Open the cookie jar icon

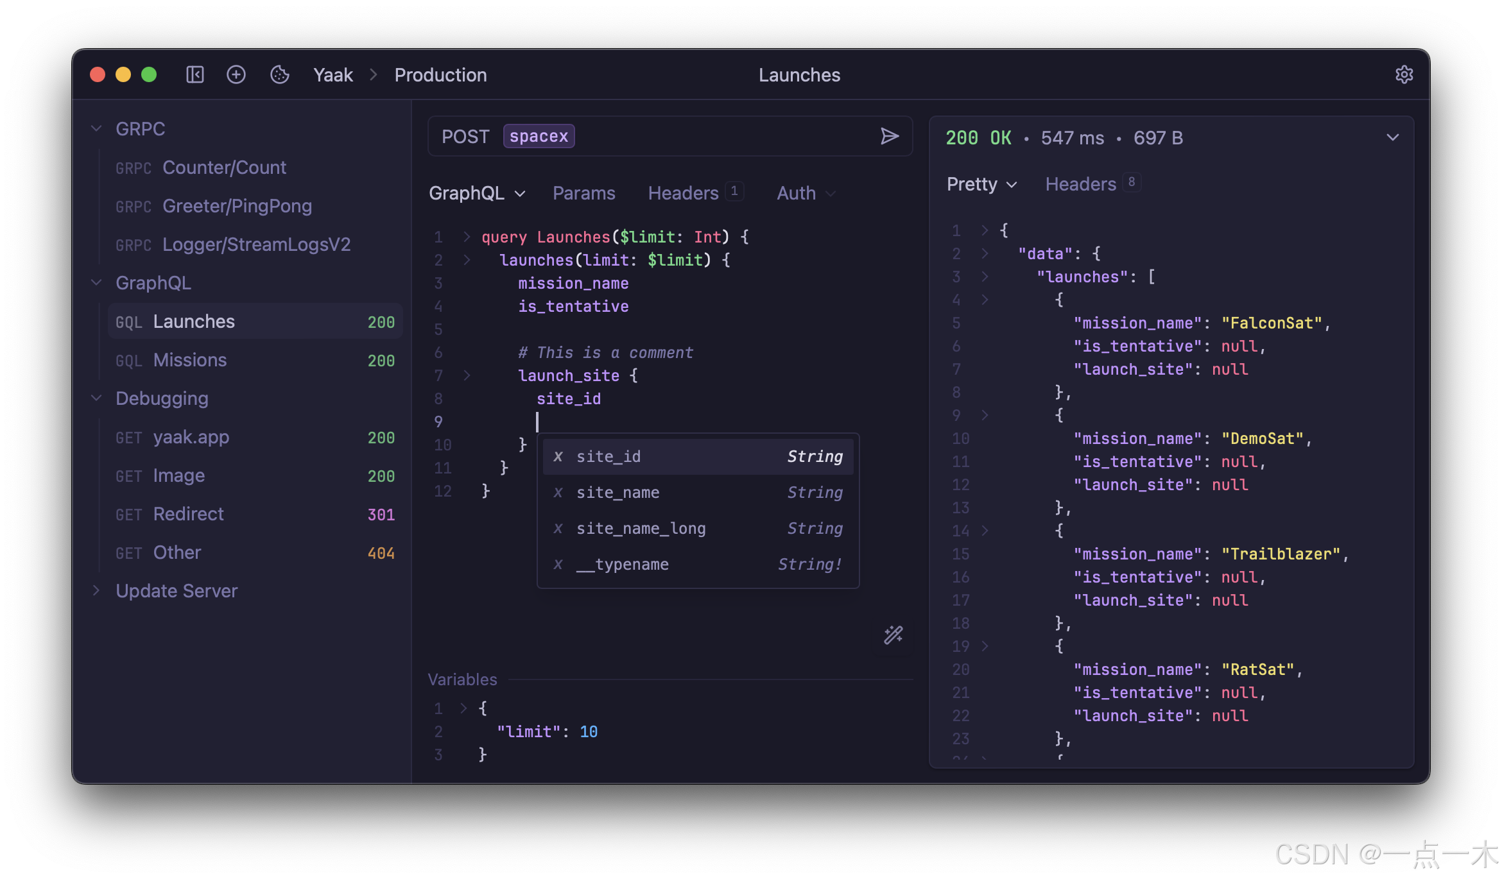point(280,75)
